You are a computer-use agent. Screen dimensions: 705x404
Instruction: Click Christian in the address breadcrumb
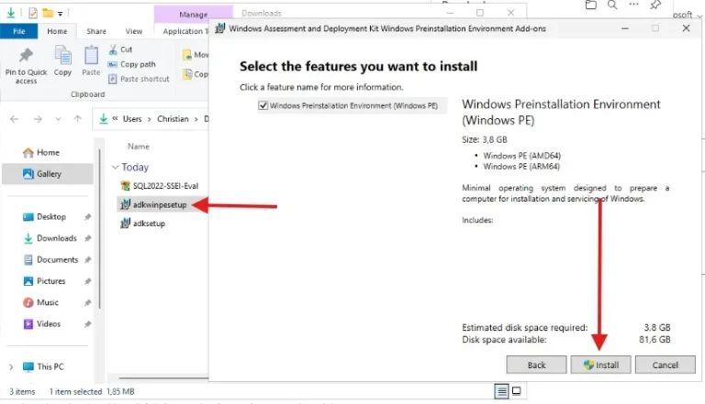click(173, 119)
